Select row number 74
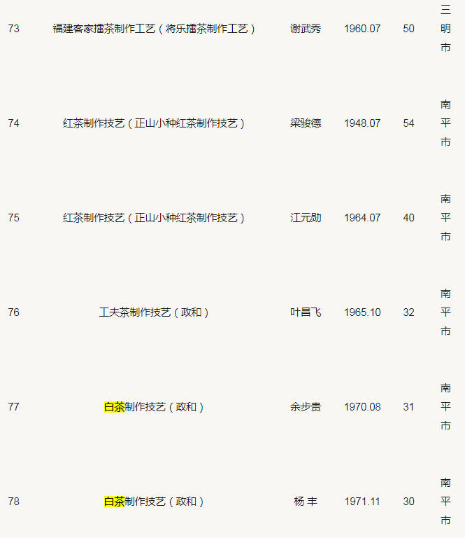This screenshot has width=465, height=538. (14, 123)
